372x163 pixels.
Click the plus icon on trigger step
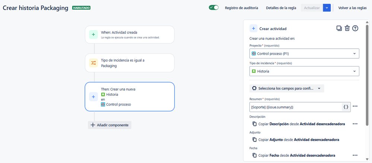click(93, 35)
